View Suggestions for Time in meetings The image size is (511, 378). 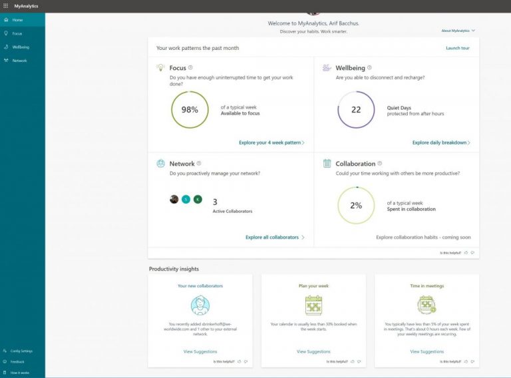coord(427,351)
